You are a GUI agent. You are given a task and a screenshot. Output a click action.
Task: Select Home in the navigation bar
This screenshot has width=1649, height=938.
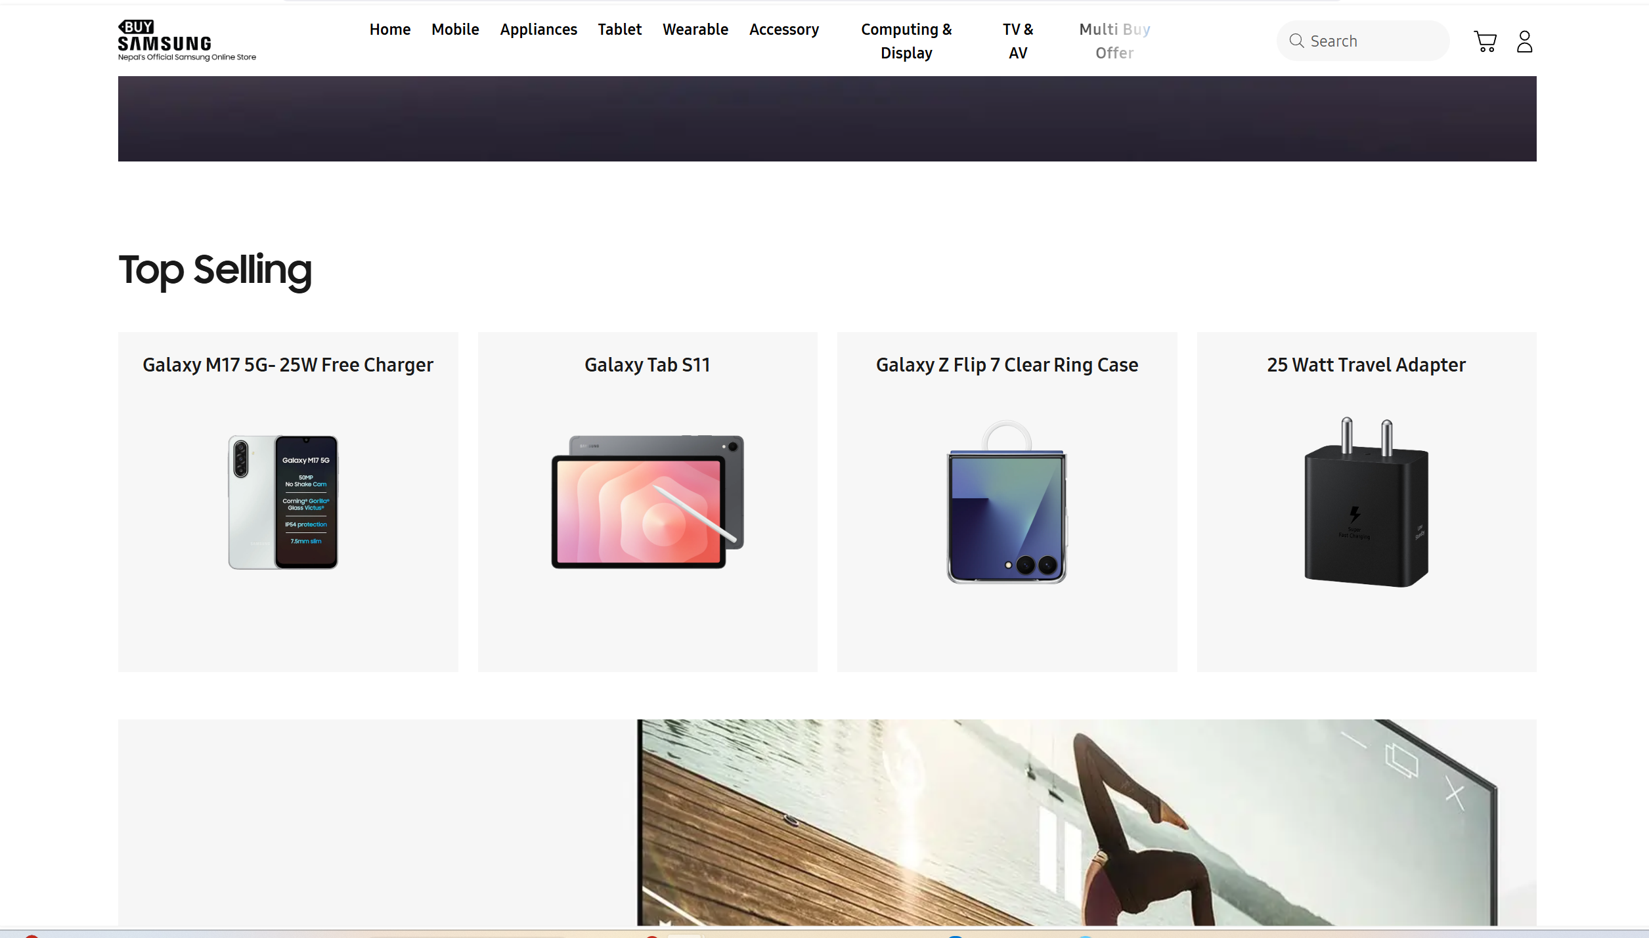(x=389, y=29)
